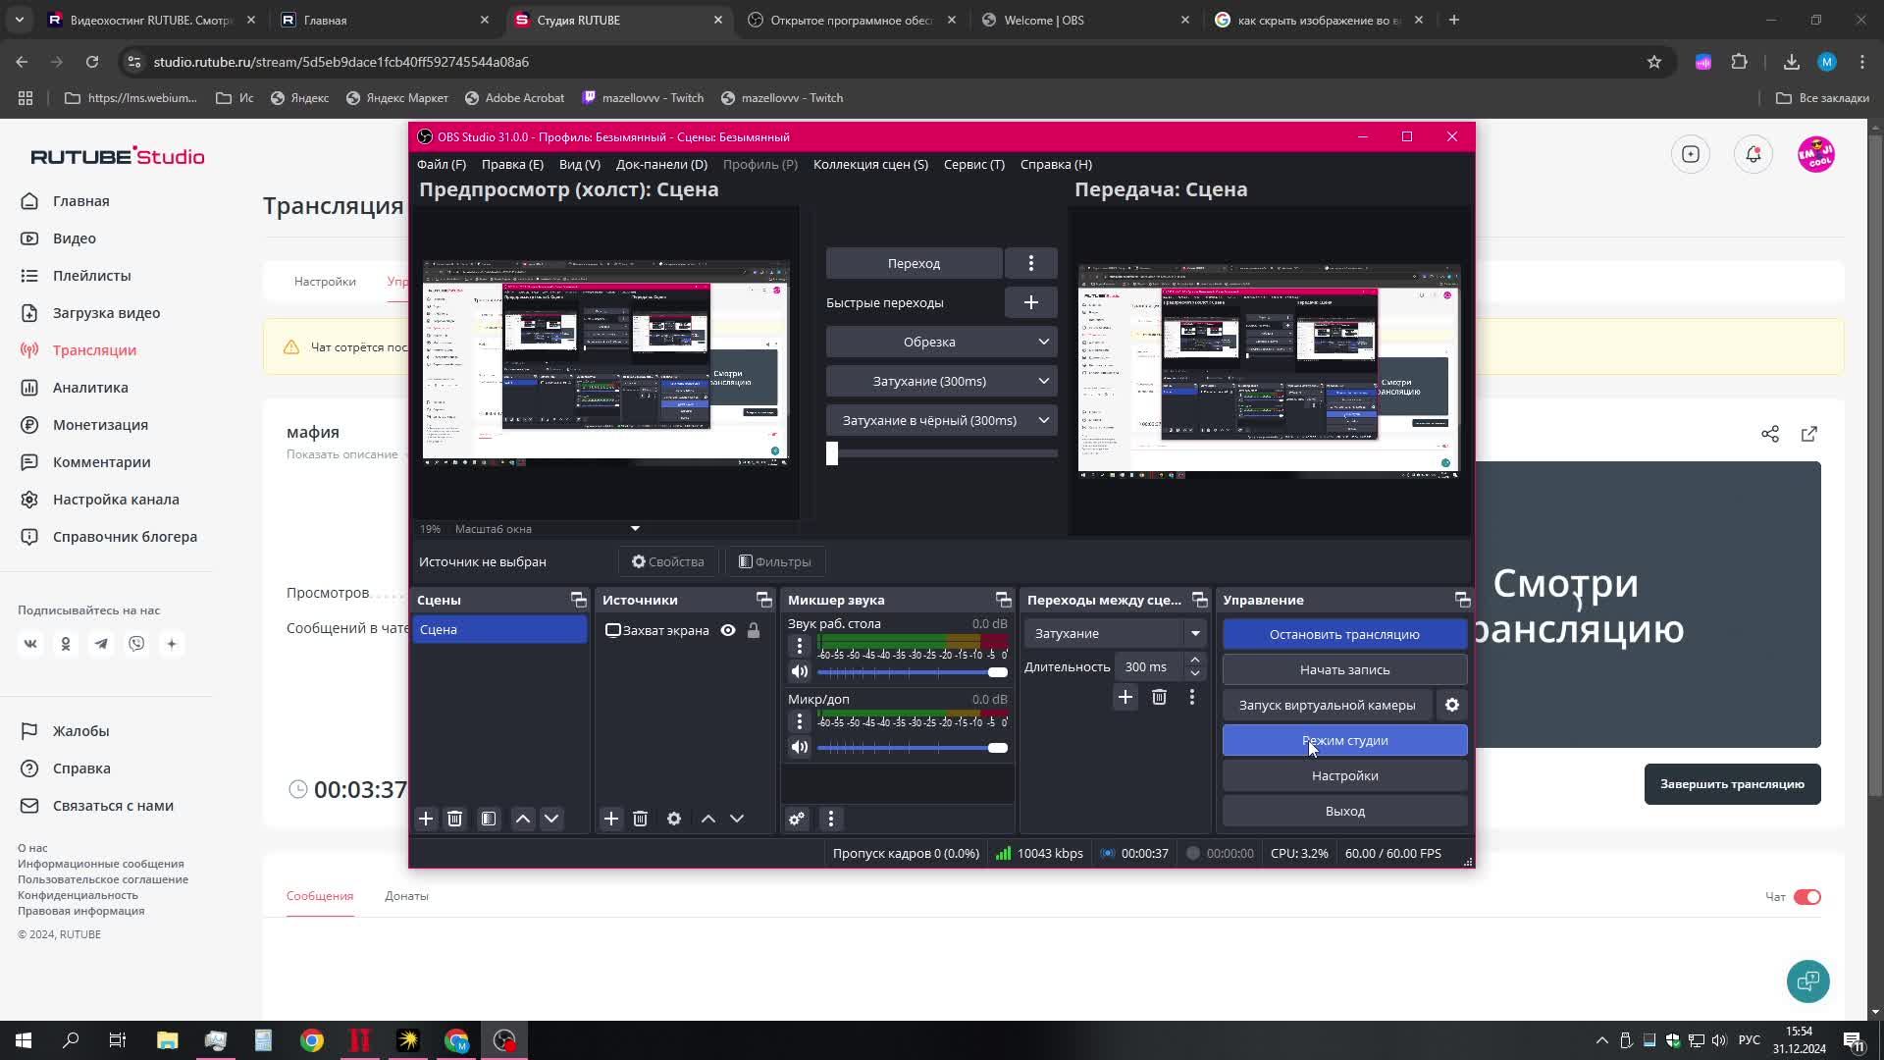This screenshot has width=1884, height=1060.
Task: Show hidden system tray icons chevron
Action: click(x=1602, y=1040)
